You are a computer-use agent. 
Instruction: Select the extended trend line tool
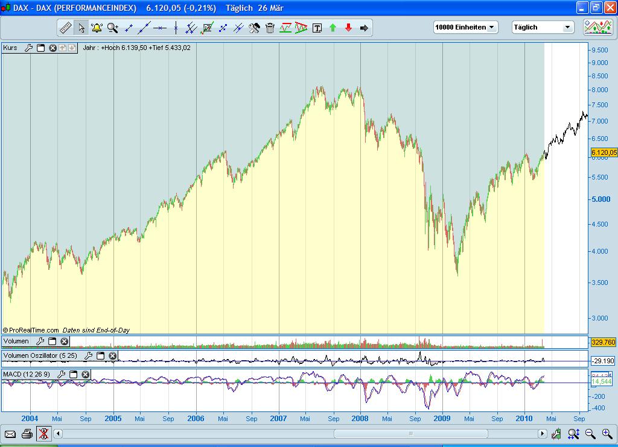[144, 28]
